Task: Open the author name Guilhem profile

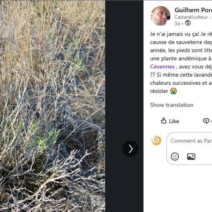Action: pyautogui.click(x=193, y=10)
